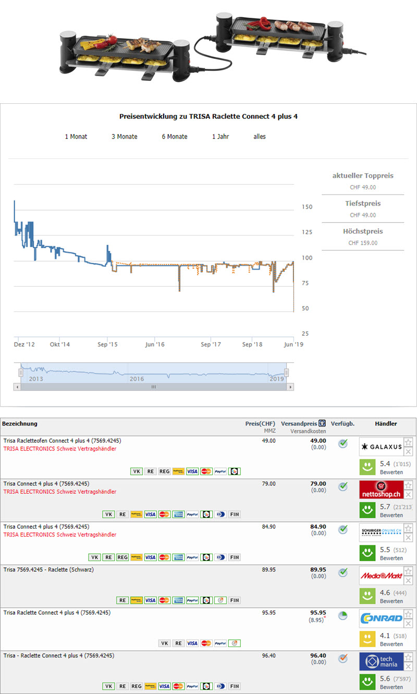This screenshot has height=694, width=417.
Task: Favorite Galaxus with the star toggle
Action: [409, 442]
